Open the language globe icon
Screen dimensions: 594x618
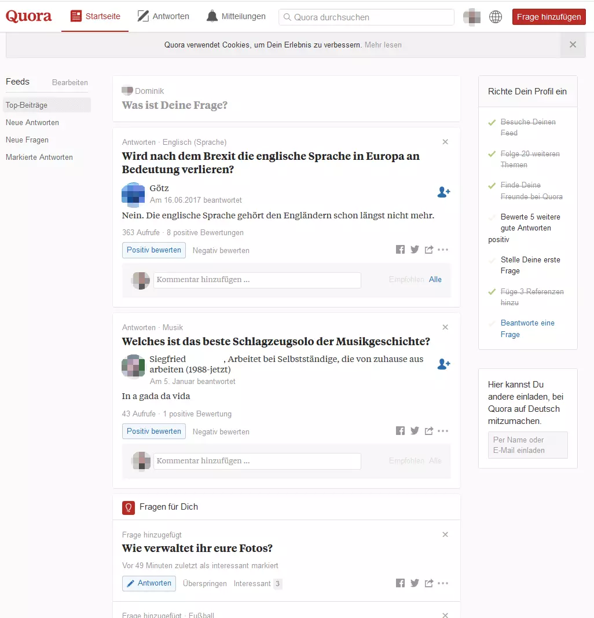(x=496, y=17)
